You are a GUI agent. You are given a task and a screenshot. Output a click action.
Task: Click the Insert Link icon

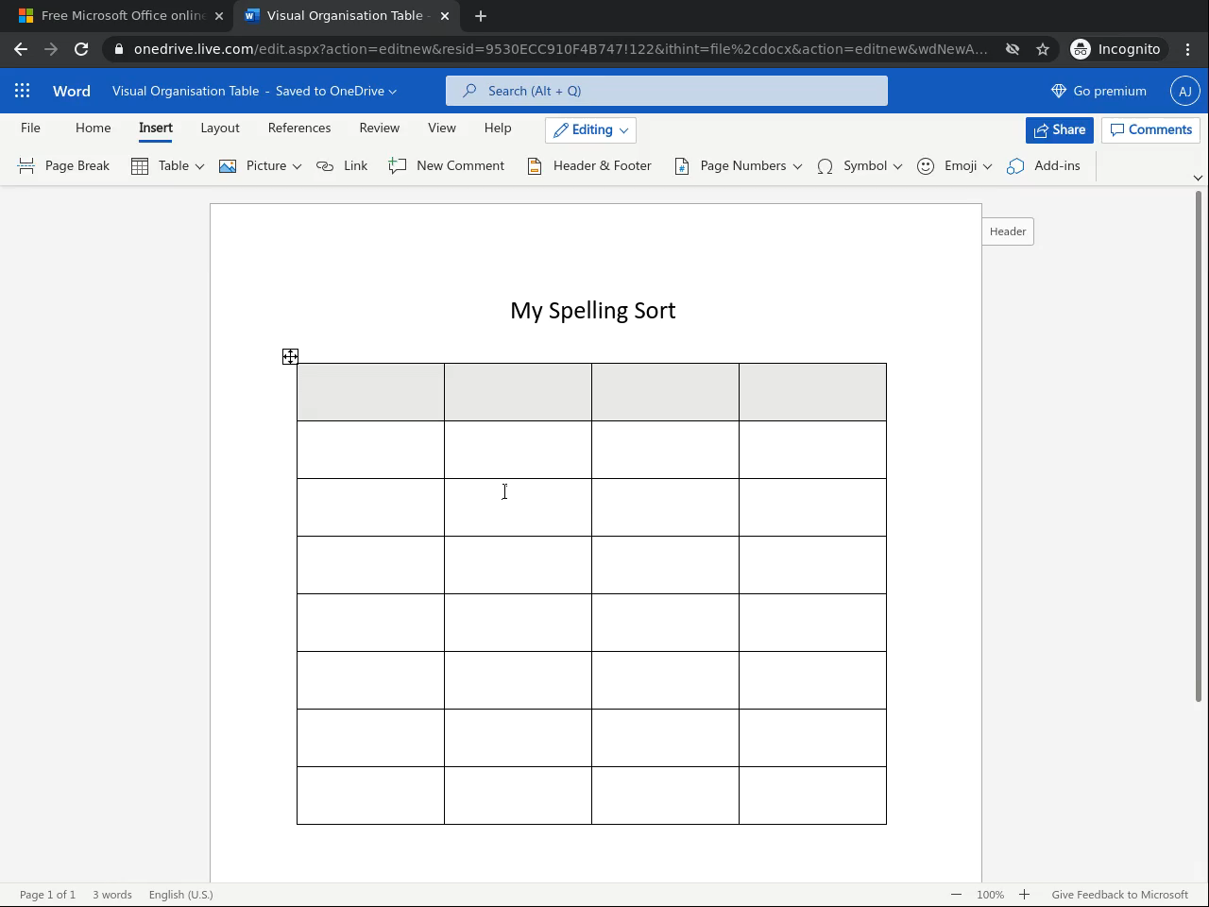pyautogui.click(x=326, y=166)
